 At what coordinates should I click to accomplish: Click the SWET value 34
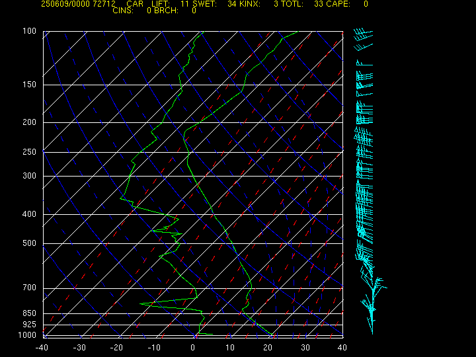232,4
